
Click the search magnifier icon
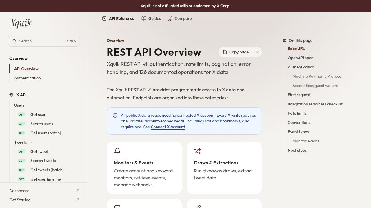click(14, 41)
